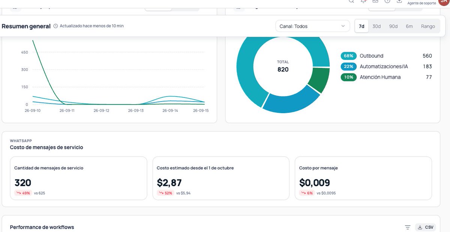Open the JA user avatar
This screenshot has height=232, width=450.
click(444, 2)
